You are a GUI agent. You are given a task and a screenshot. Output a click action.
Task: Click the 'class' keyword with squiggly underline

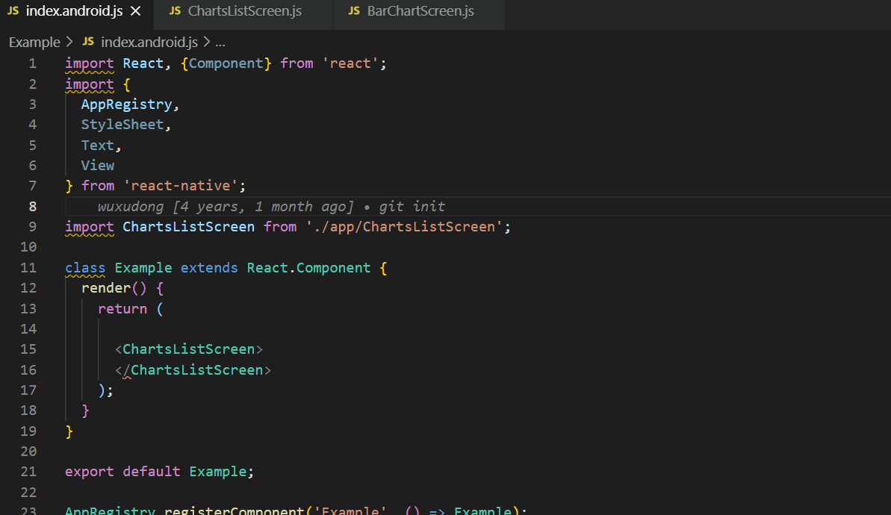click(85, 267)
